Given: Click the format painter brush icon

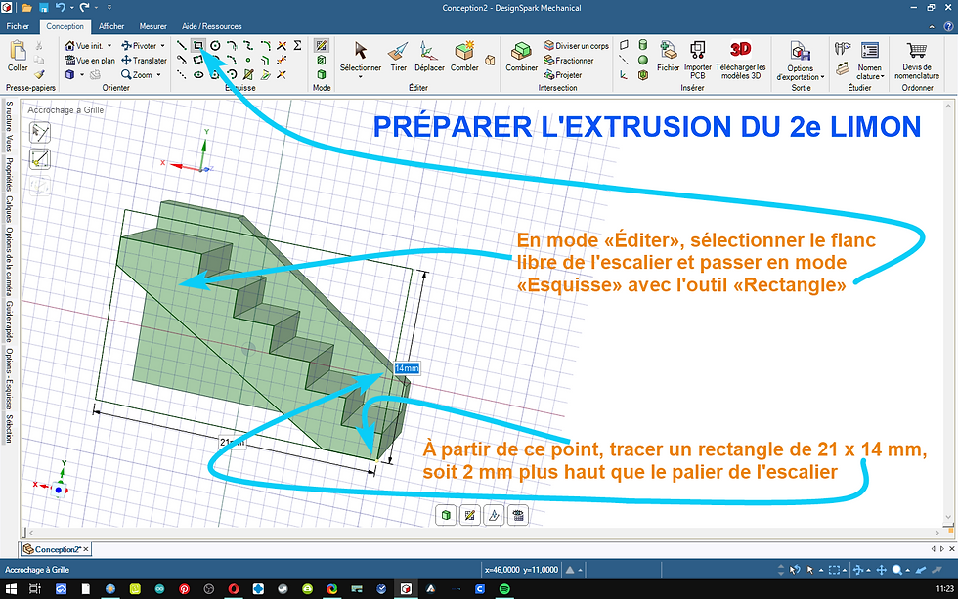Looking at the screenshot, I should click(39, 74).
